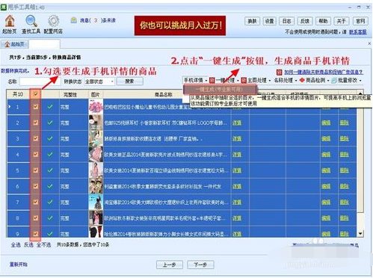Click the 反馈 button

click(x=305, y=22)
